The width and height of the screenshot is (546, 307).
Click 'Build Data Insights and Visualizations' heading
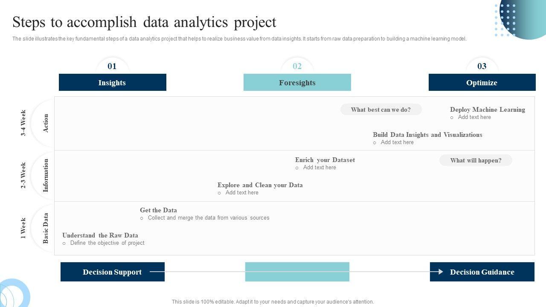[427, 135]
